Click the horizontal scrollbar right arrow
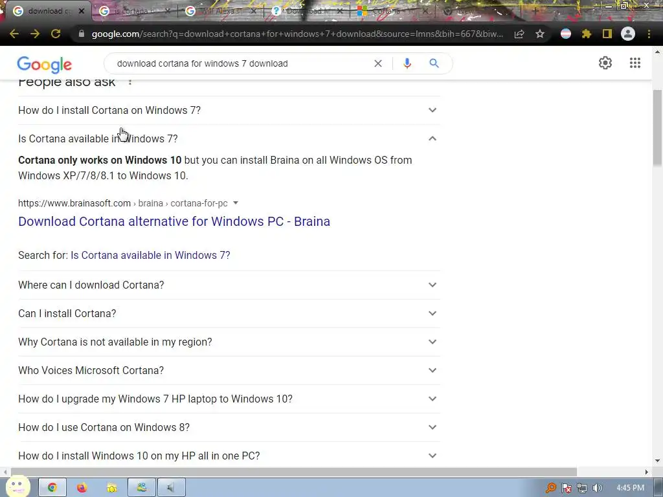 pos(646,472)
